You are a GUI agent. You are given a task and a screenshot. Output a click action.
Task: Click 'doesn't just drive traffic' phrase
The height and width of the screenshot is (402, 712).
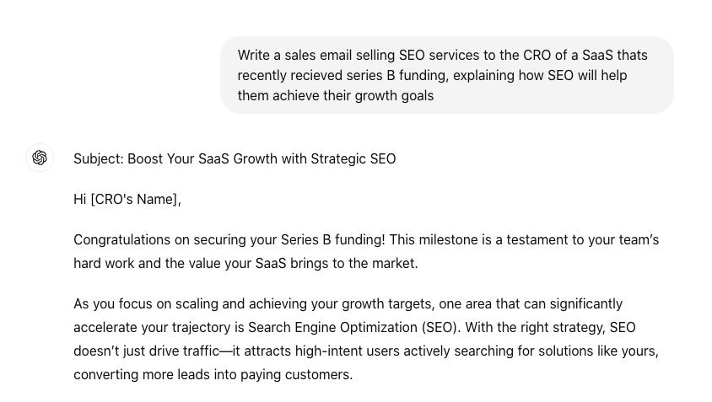point(147,351)
